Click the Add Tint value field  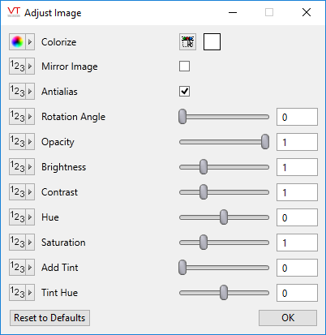coord(297,268)
